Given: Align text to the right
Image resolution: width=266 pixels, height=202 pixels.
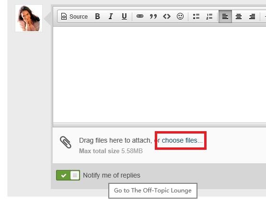Looking at the screenshot, I should click(x=252, y=16).
